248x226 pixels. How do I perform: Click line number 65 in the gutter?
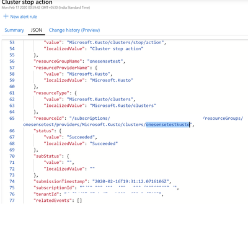[x=12, y=119]
